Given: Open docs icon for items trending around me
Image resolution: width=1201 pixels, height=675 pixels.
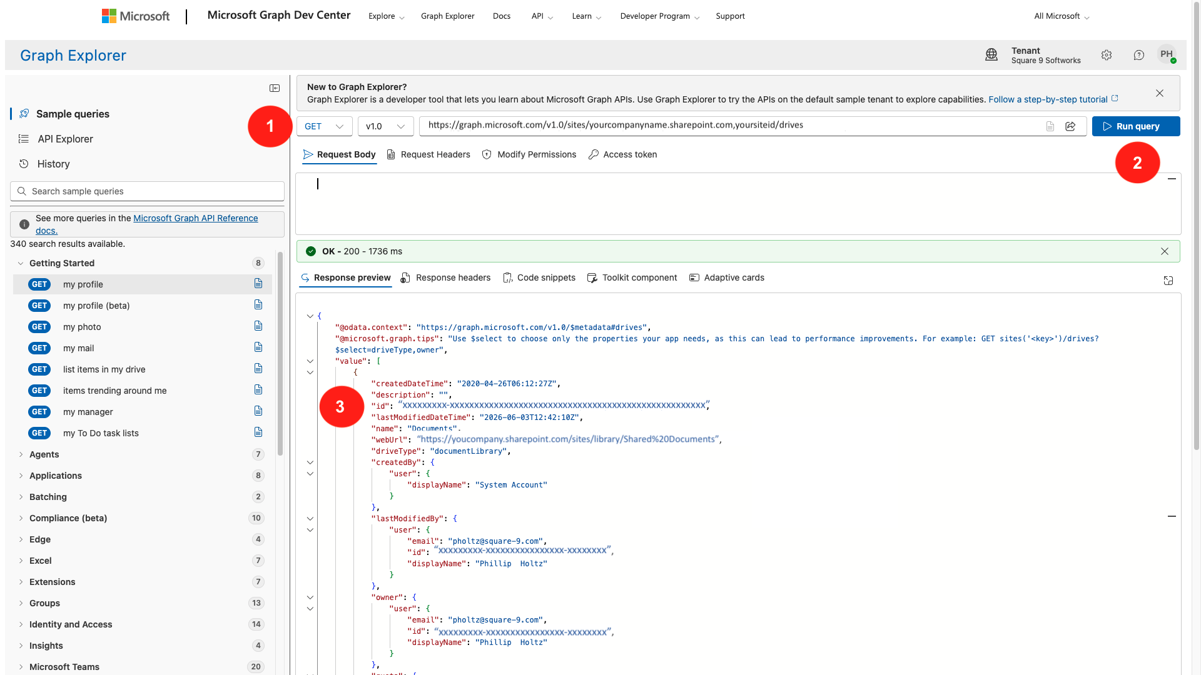Looking at the screenshot, I should 258,390.
